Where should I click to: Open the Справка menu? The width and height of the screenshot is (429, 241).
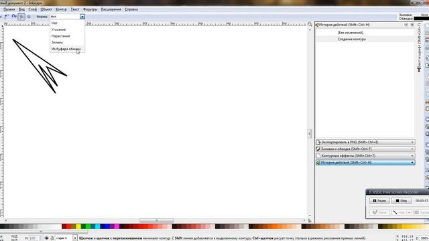[x=131, y=9]
